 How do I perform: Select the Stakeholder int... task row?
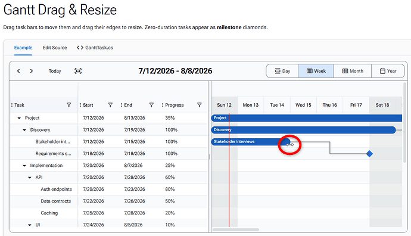(109, 142)
